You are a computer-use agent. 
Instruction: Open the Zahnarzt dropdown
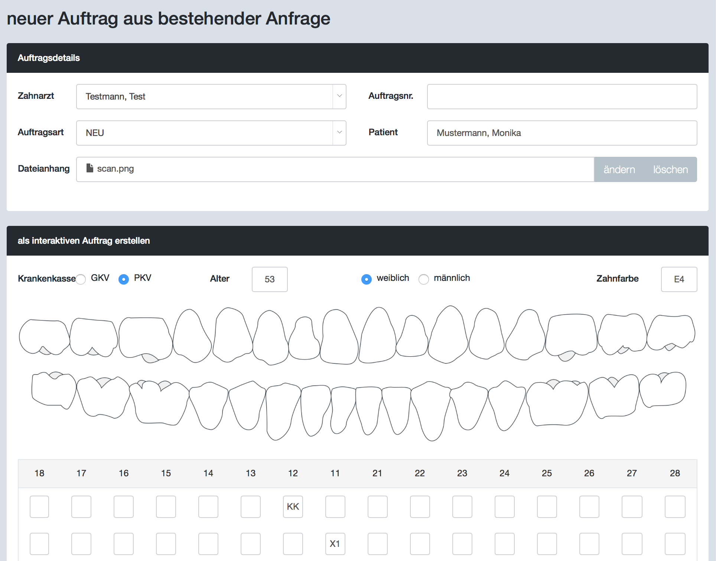point(211,97)
